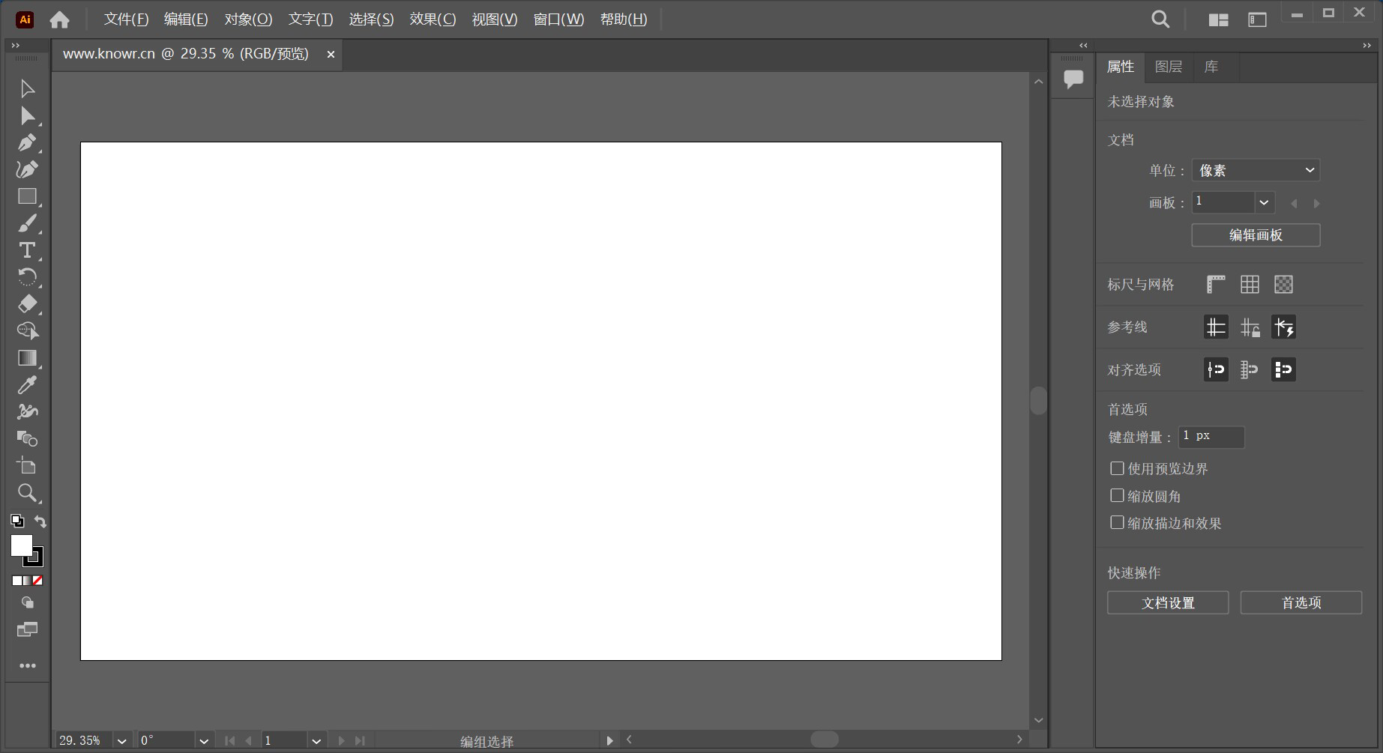Click the None red-slash swatch
The image size is (1383, 753).
[x=37, y=581]
